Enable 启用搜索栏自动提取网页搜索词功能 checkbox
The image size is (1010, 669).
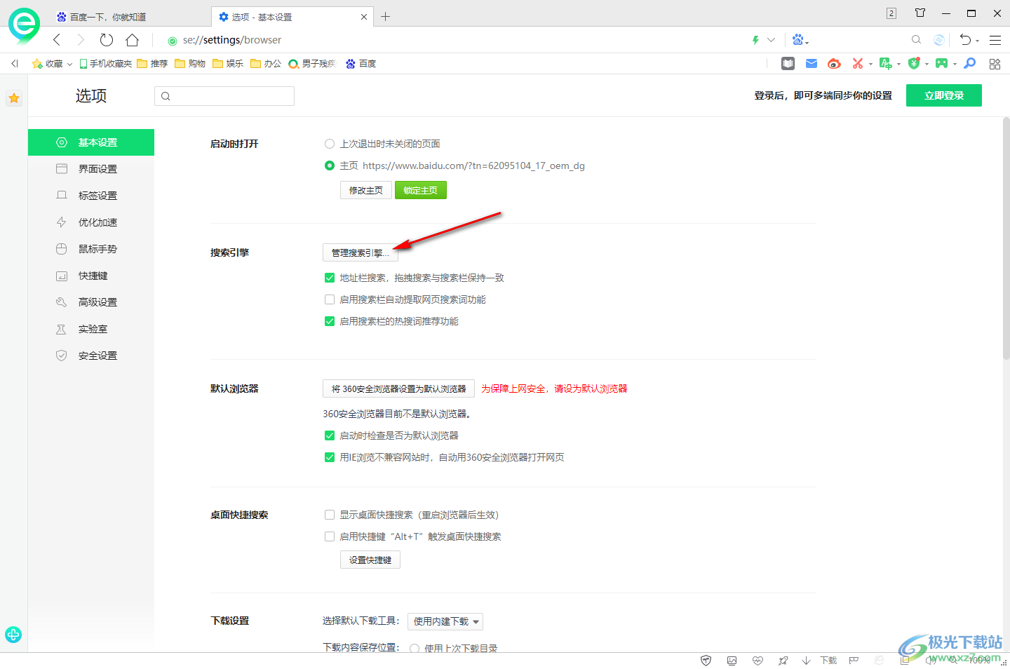point(330,299)
